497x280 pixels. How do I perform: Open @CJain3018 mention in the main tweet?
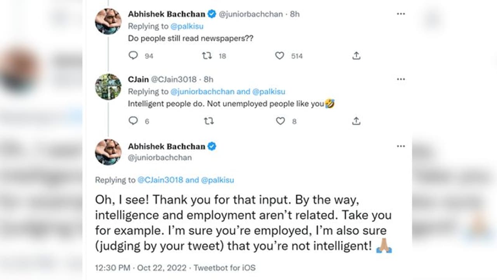pyautogui.click(x=160, y=180)
